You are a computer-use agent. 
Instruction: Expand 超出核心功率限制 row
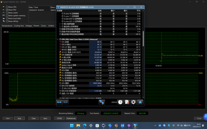point(60,26)
